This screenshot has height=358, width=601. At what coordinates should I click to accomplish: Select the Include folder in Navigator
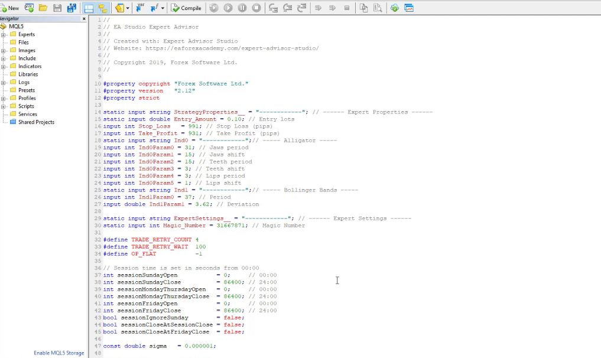coord(27,58)
